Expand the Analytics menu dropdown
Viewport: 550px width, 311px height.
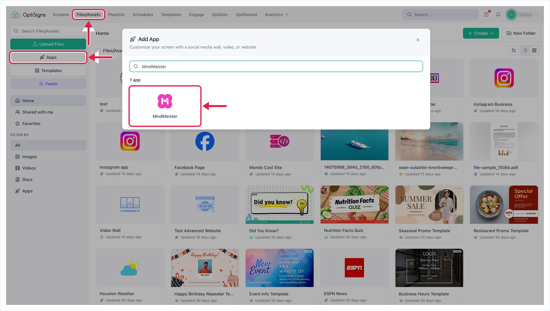[x=277, y=15]
